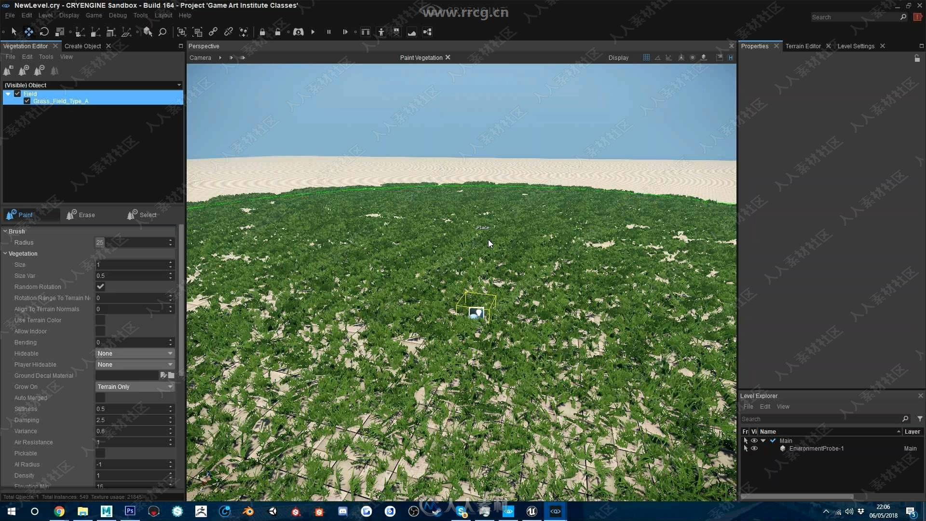The image size is (926, 521).
Task: Expand the Brush settings section
Action: (x=6, y=231)
